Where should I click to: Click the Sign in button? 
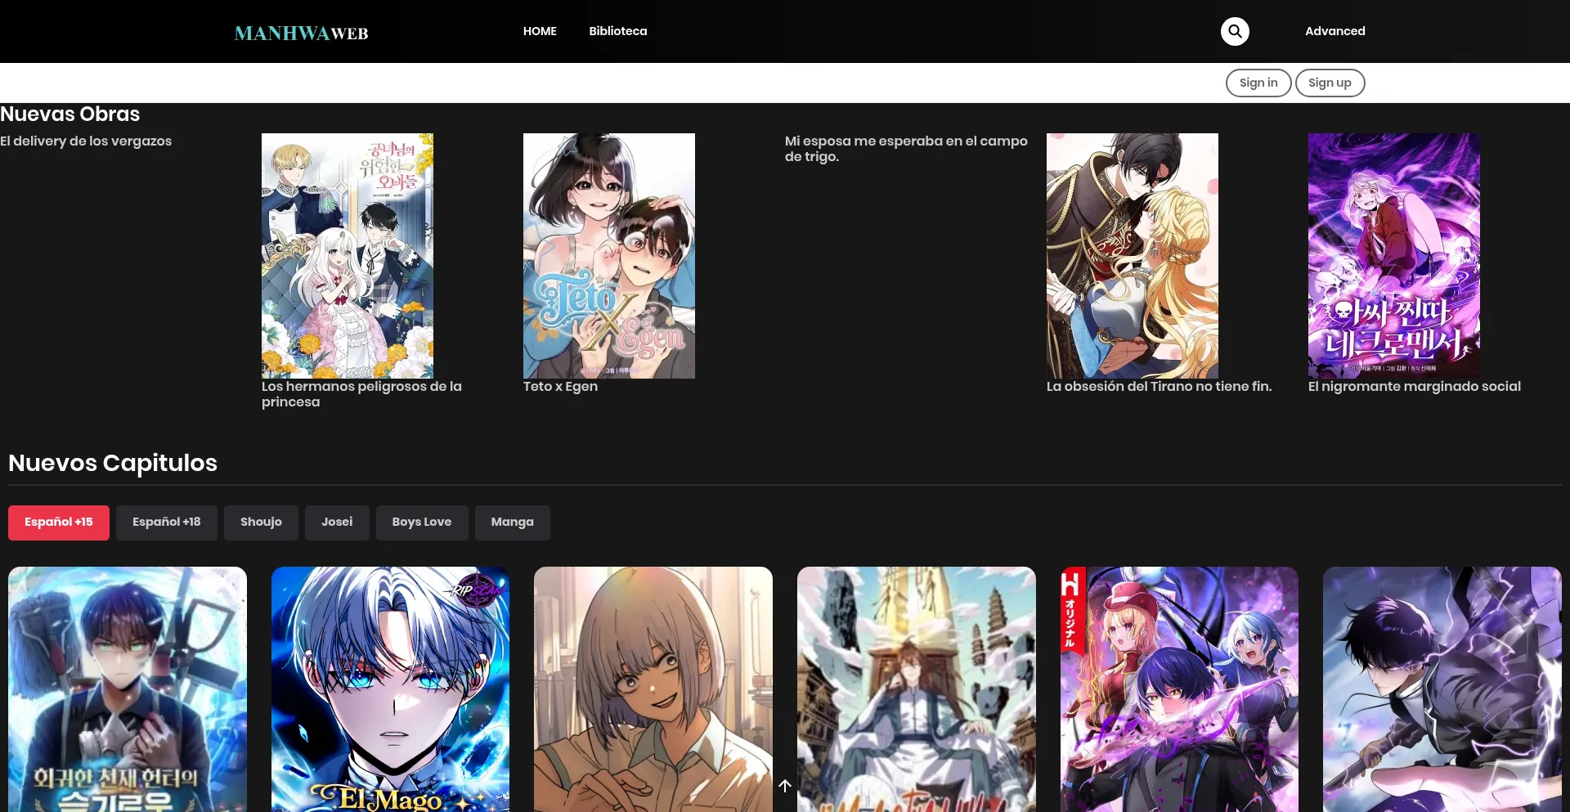[x=1258, y=83]
